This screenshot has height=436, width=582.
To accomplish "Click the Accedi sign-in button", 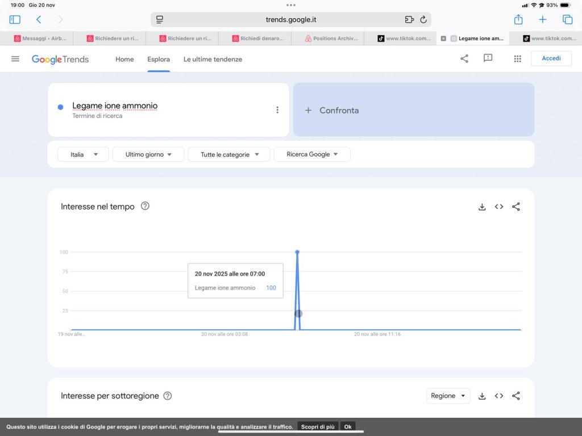I will 551,58.
